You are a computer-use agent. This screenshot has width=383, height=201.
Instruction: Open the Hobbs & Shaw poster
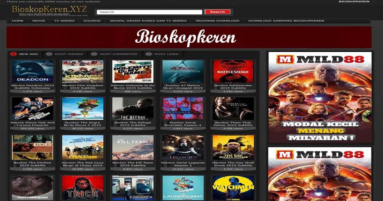pos(33,108)
